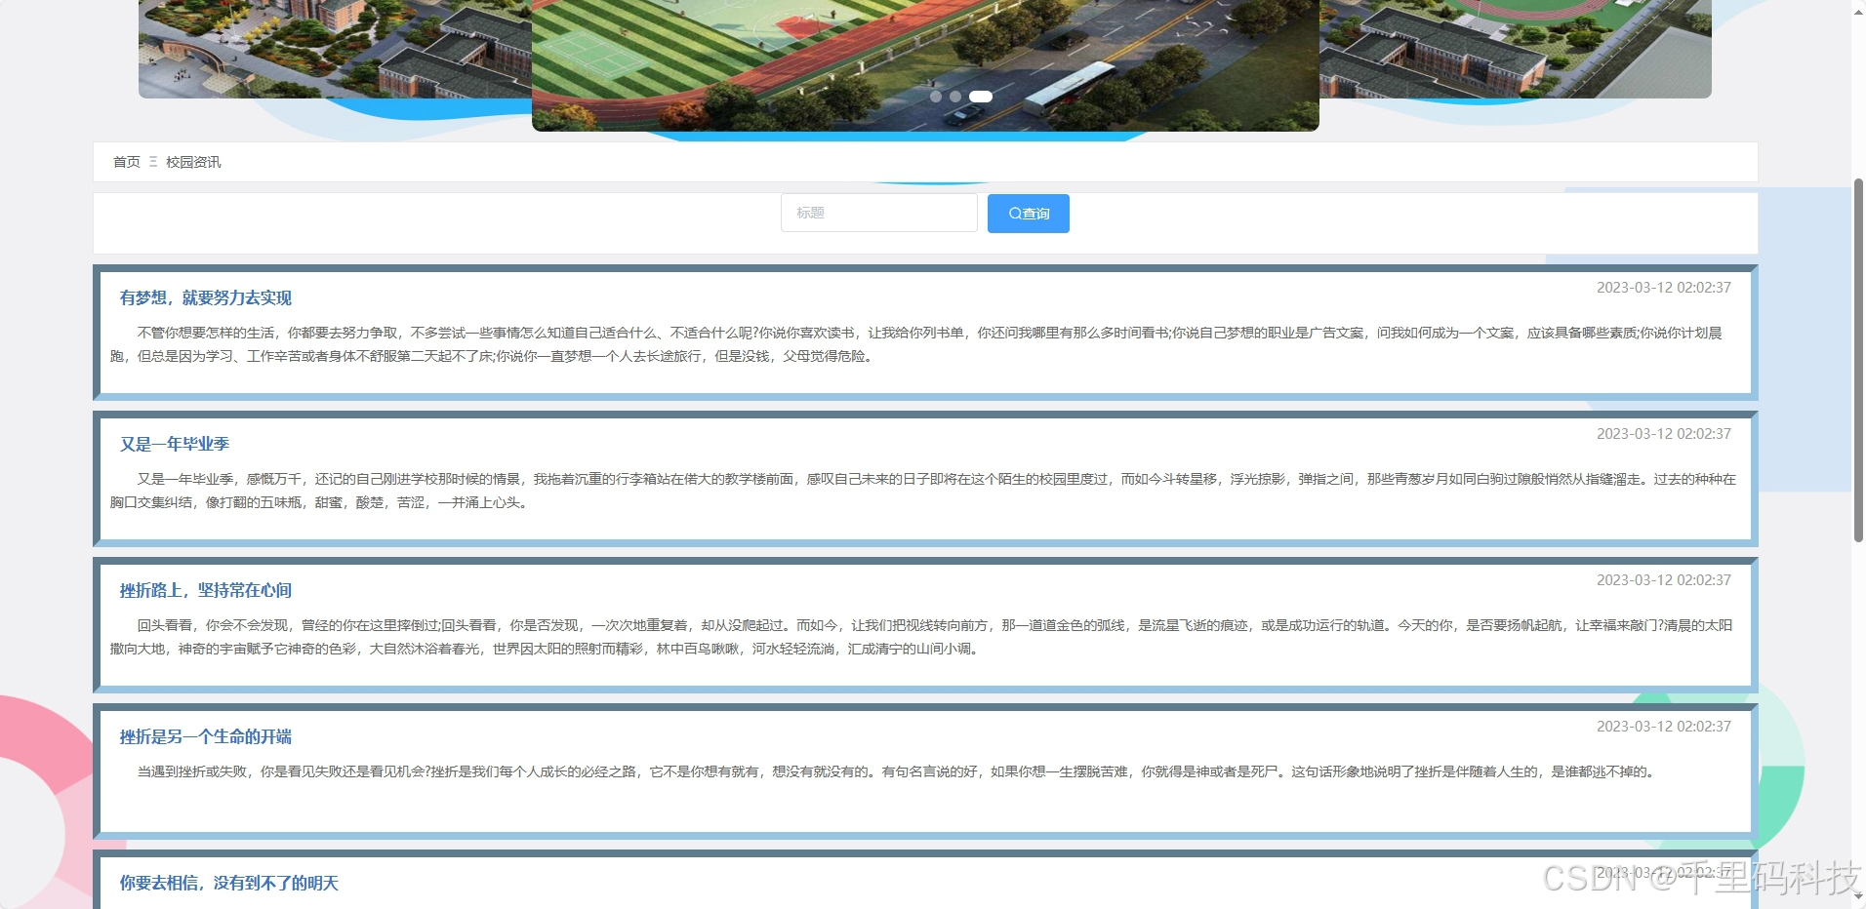Click the date of 挫折是另一个生命的开端 article
The image size is (1866, 909).
pyautogui.click(x=1663, y=727)
